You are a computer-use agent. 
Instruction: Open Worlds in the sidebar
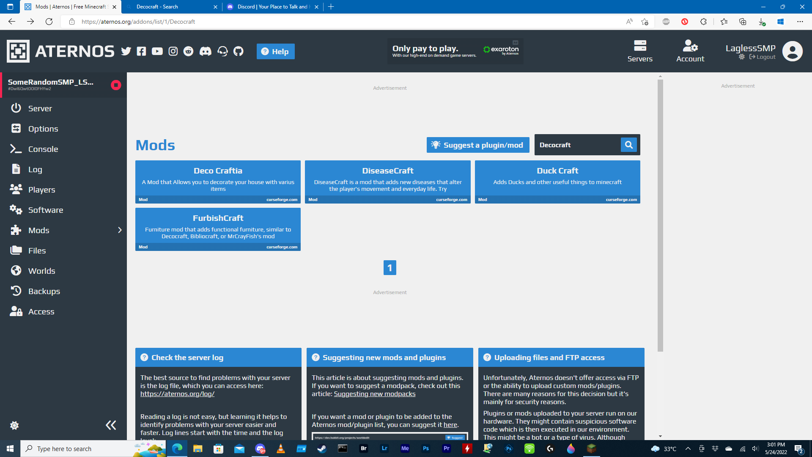(x=63, y=271)
